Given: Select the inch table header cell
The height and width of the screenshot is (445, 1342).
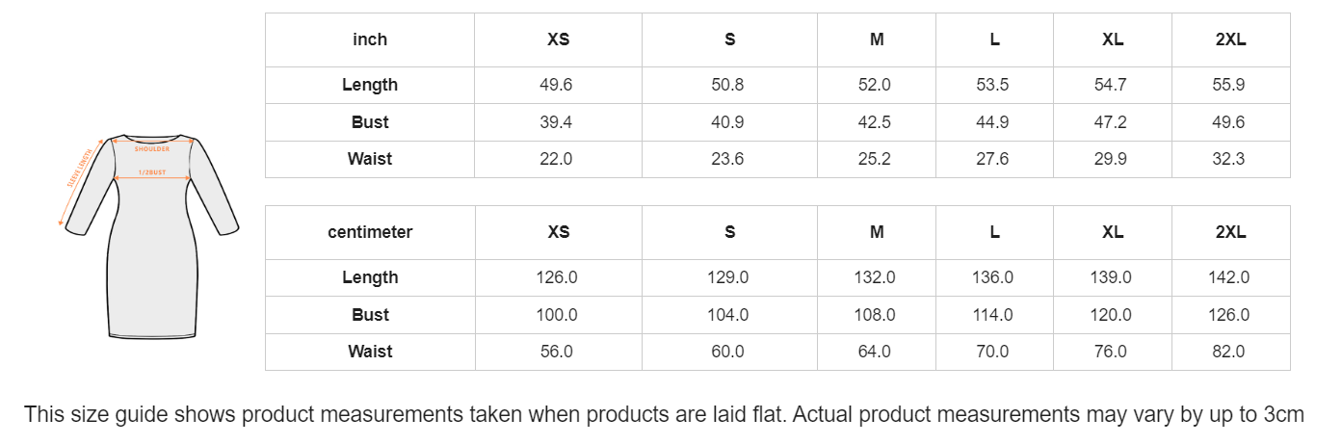Looking at the screenshot, I should point(370,39).
